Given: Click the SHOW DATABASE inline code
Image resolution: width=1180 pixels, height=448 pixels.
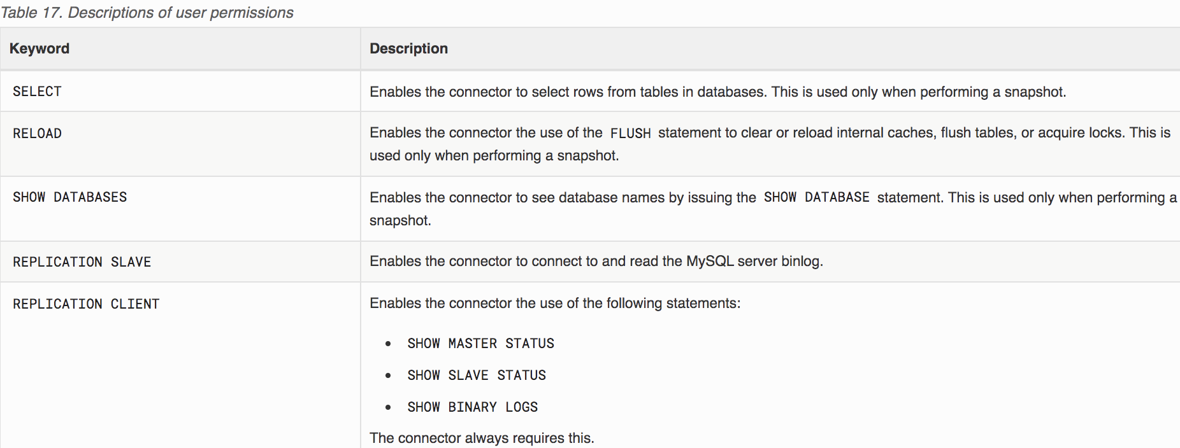Looking at the screenshot, I should 817,197.
